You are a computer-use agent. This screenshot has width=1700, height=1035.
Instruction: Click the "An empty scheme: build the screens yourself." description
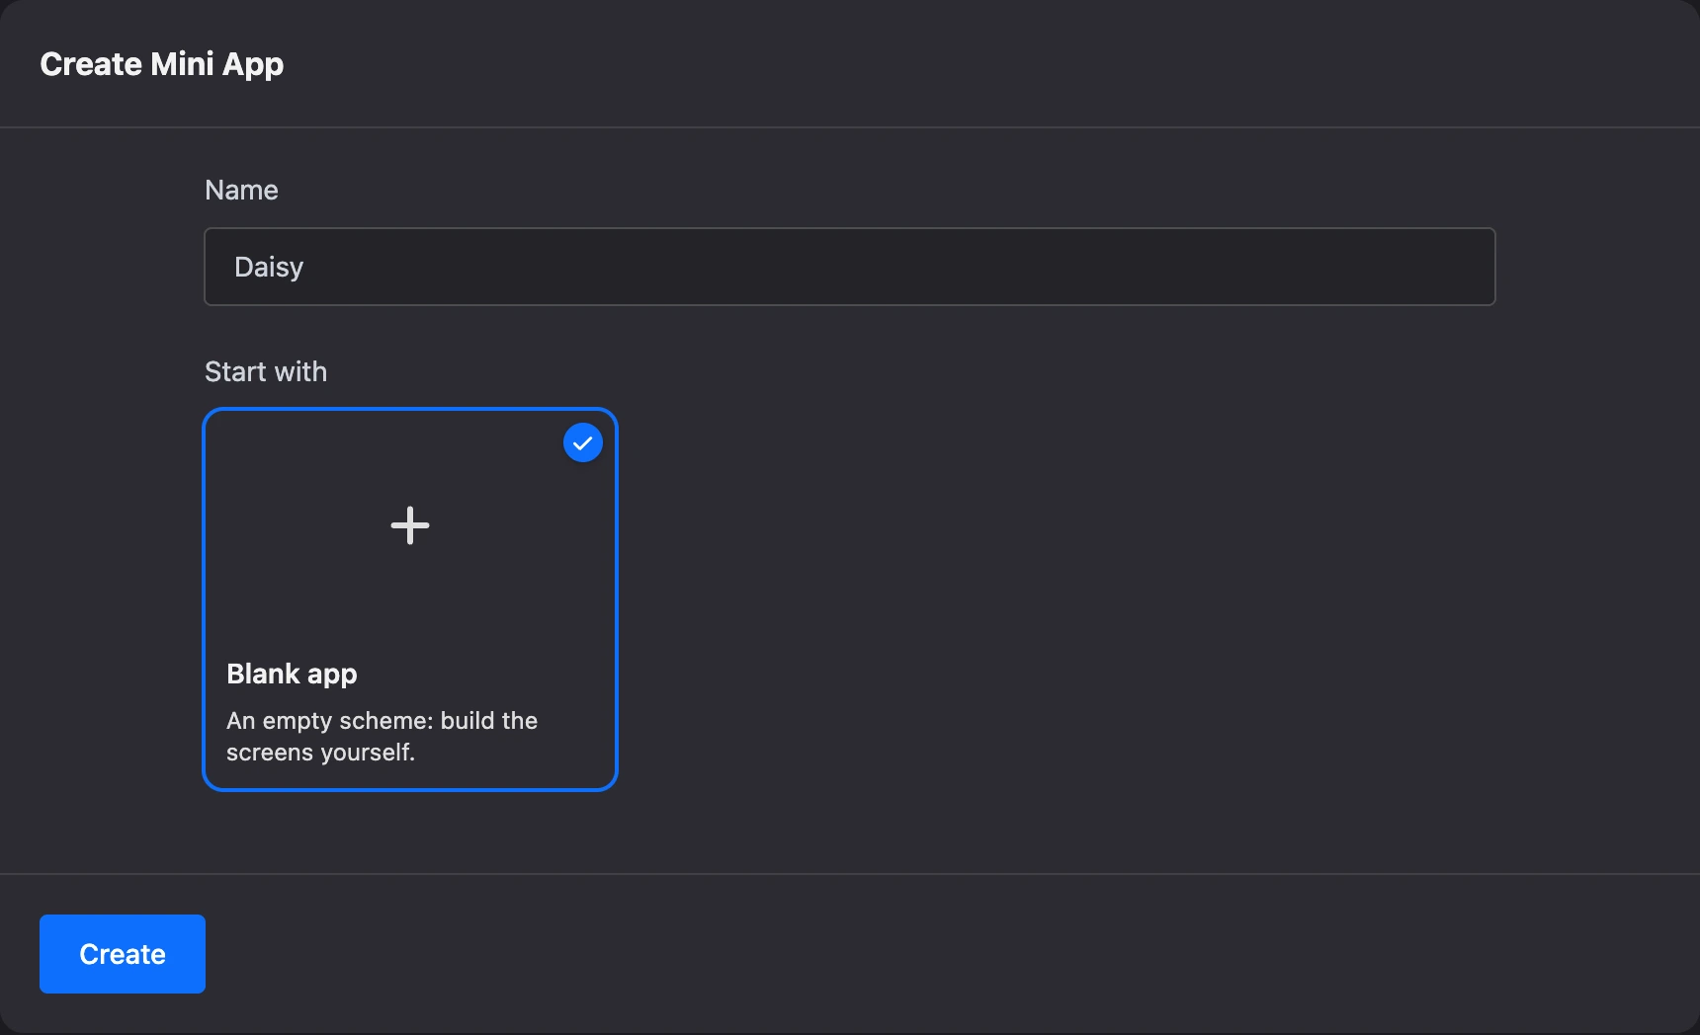pos(382,737)
